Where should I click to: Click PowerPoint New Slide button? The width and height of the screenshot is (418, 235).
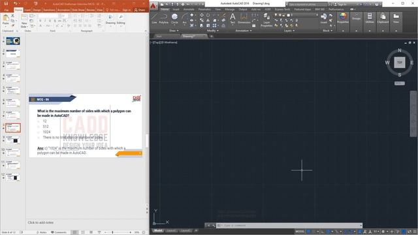24,22
